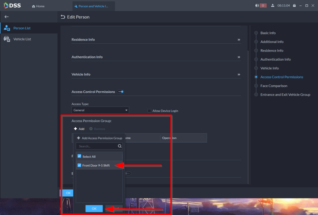
Task: Click the Edit Person return icon
Action: (63, 17)
